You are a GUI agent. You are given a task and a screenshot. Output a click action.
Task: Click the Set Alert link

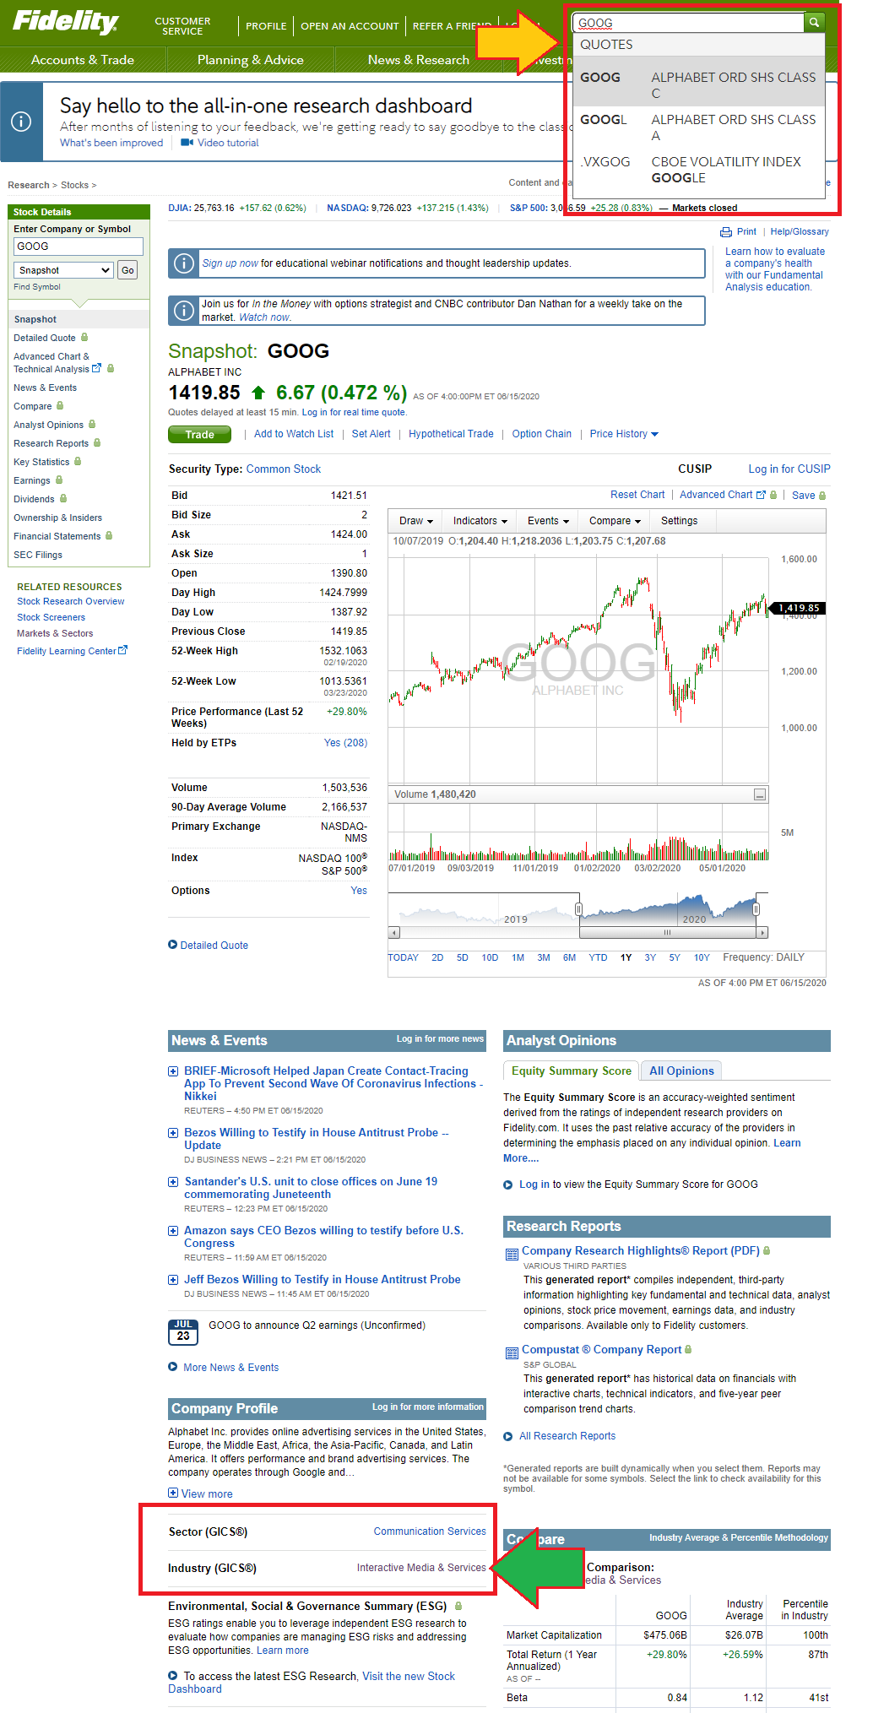pyautogui.click(x=371, y=434)
